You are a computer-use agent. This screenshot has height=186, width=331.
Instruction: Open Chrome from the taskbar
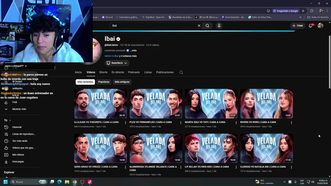(x=74, y=182)
